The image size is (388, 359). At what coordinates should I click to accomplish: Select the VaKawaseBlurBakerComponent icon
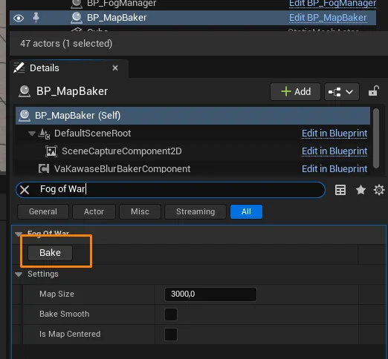pos(44,169)
